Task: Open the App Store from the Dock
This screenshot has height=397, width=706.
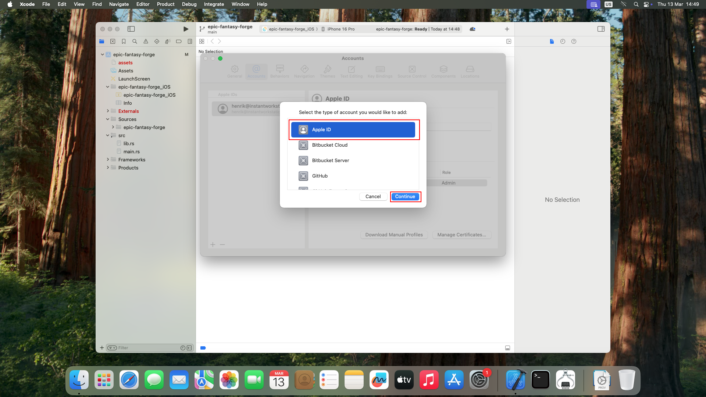Action: click(x=454, y=380)
